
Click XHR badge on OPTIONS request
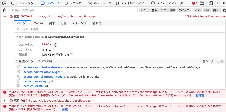(17, 17)
